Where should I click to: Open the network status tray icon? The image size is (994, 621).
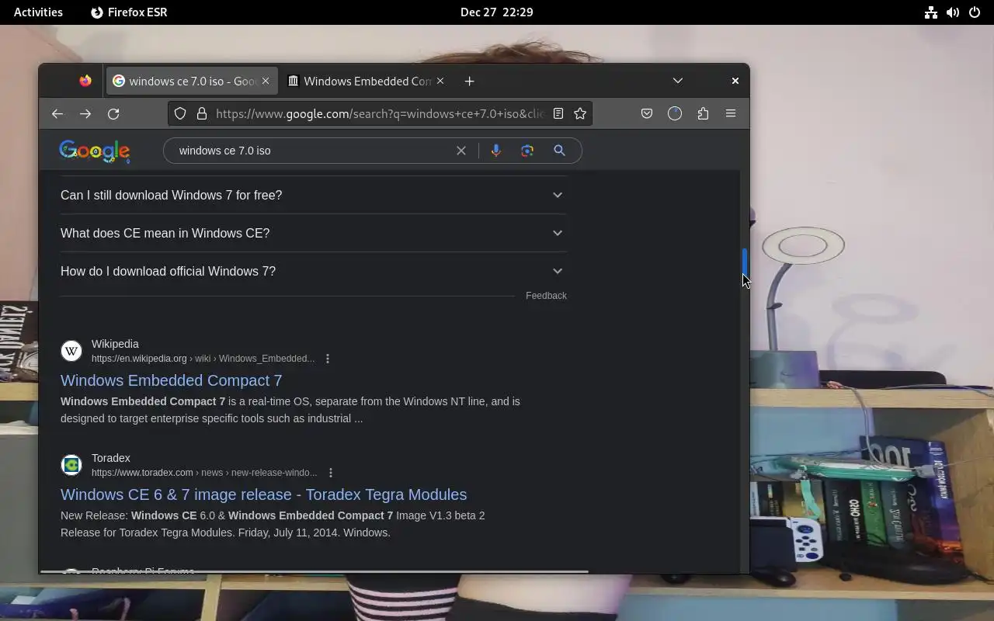(930, 12)
